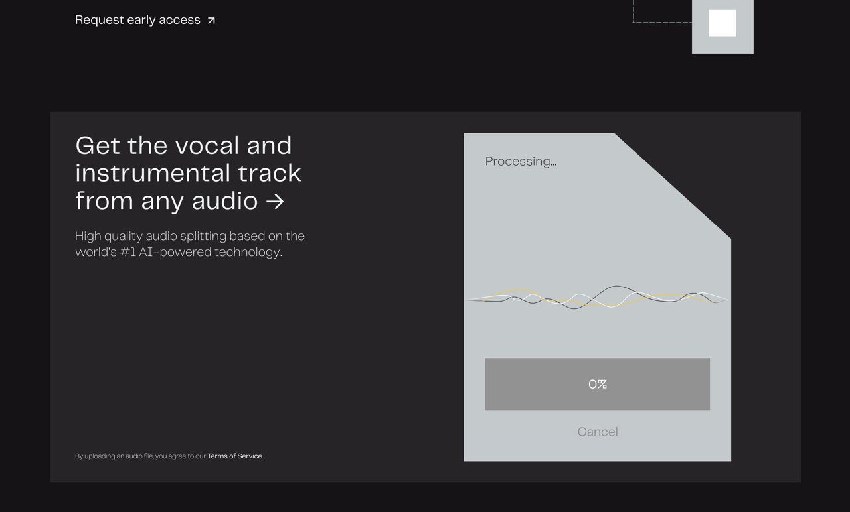The height and width of the screenshot is (512, 850).
Task: Click the animated audio waveform graphic
Action: pos(597,298)
